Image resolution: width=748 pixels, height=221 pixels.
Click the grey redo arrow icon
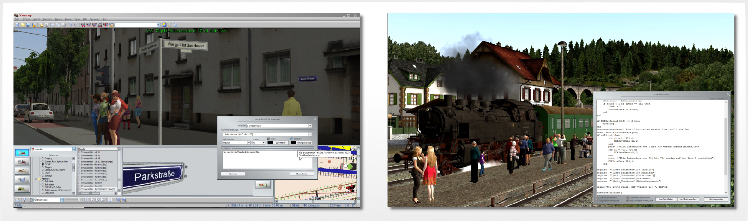tap(76, 25)
